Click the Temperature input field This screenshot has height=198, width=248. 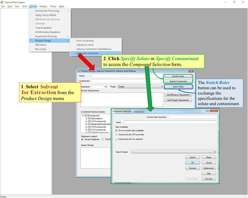coord(98,87)
